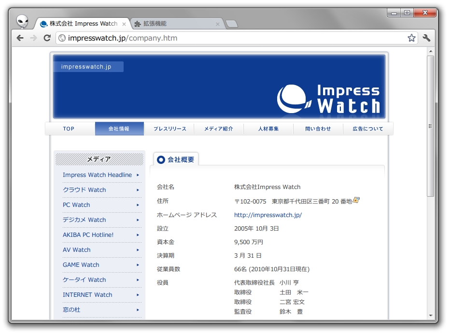
Task: Open the INTERNET Watch sidebar link
Action: (x=87, y=294)
